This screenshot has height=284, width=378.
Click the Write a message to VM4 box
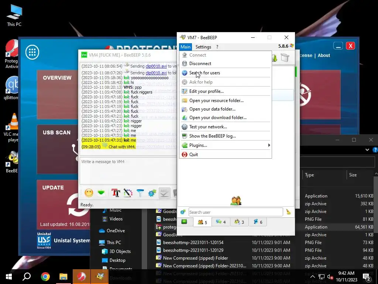[x=128, y=170]
